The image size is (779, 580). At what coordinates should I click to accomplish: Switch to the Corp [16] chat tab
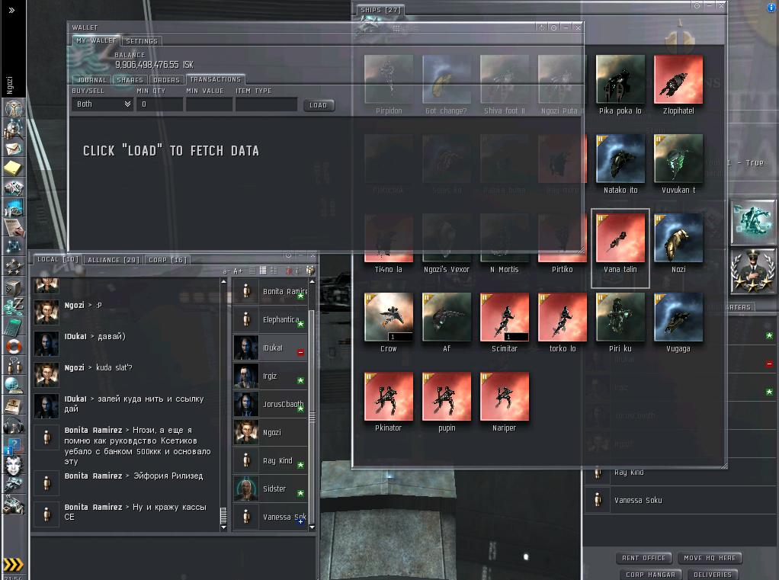coord(168,260)
